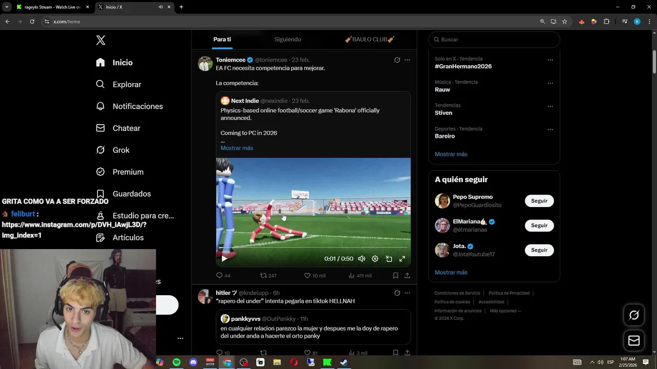Screen dimensions: 657x369
Task: Mute the X tab audio icon
Action: pyautogui.click(x=161, y=7)
